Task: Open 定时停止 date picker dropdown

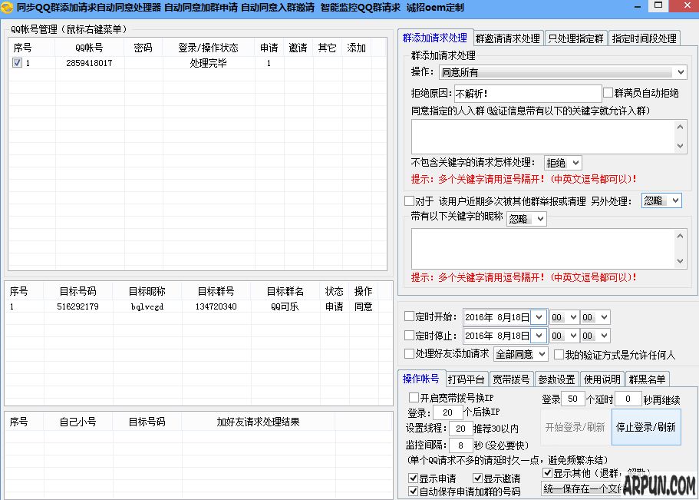Action: [x=539, y=336]
